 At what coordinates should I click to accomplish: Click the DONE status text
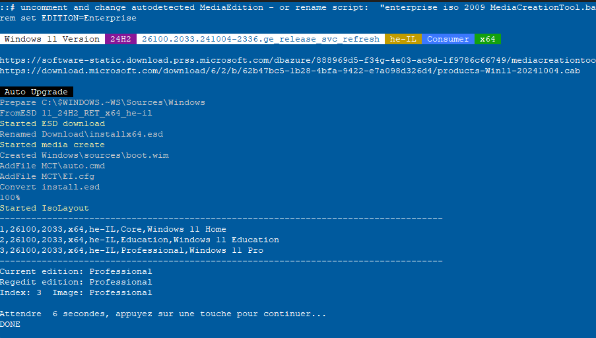[10, 324]
